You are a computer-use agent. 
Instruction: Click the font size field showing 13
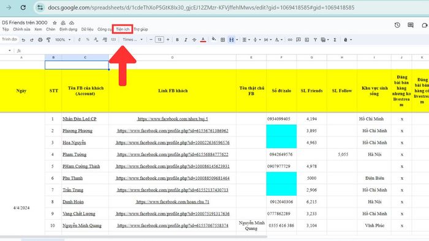point(159,40)
